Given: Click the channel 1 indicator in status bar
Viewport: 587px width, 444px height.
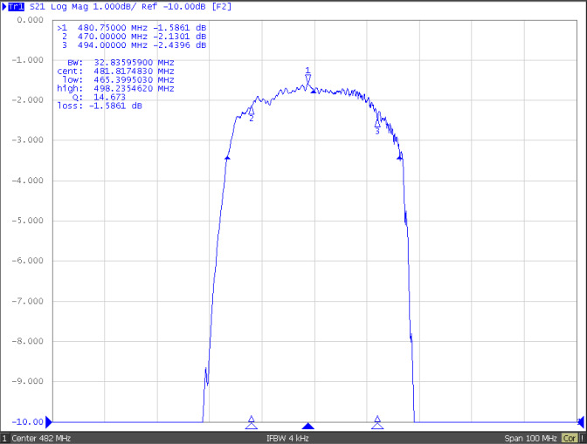Looking at the screenshot, I should click(4, 438).
